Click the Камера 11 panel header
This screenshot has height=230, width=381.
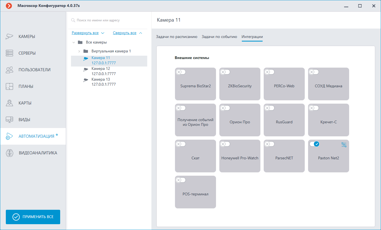coord(169,20)
